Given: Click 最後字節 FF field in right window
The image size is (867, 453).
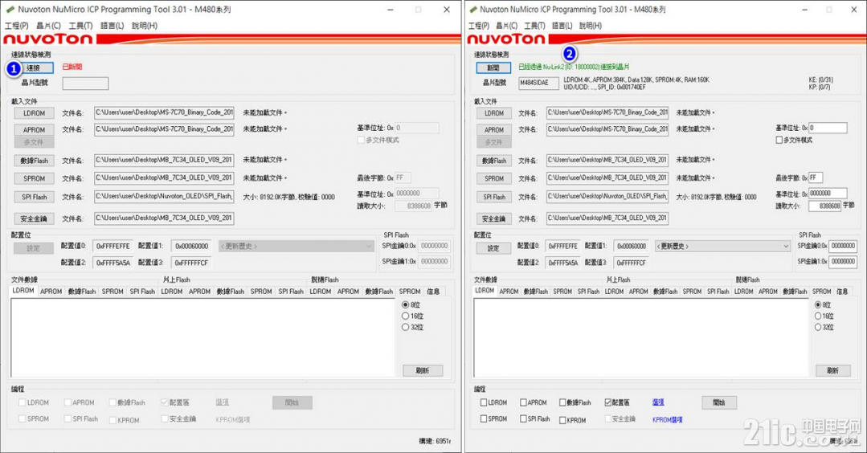Looking at the screenshot, I should (x=816, y=178).
